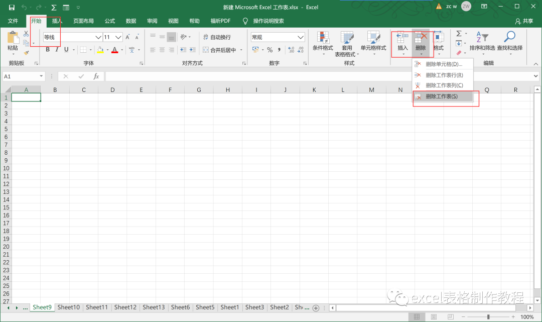
Task: Toggle Italic formatting
Action: point(57,49)
